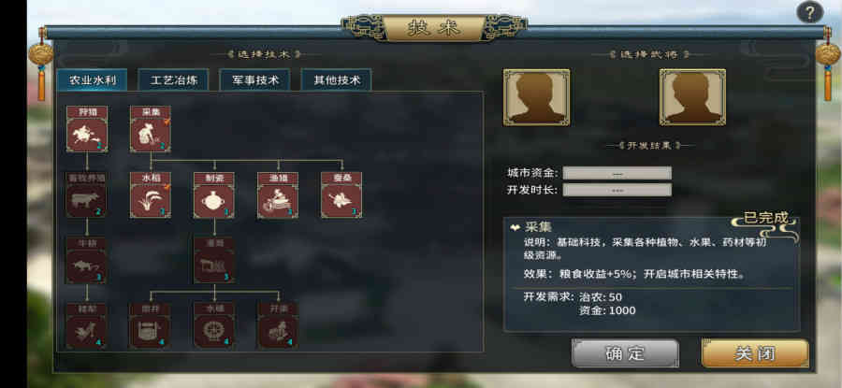Pick the locked ox plowing technology
This screenshot has height=388, width=842.
click(86, 261)
